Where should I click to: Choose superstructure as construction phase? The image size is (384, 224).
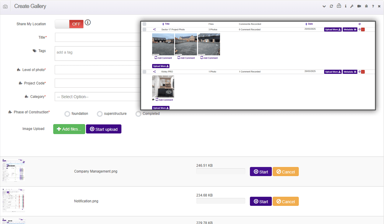click(x=100, y=114)
